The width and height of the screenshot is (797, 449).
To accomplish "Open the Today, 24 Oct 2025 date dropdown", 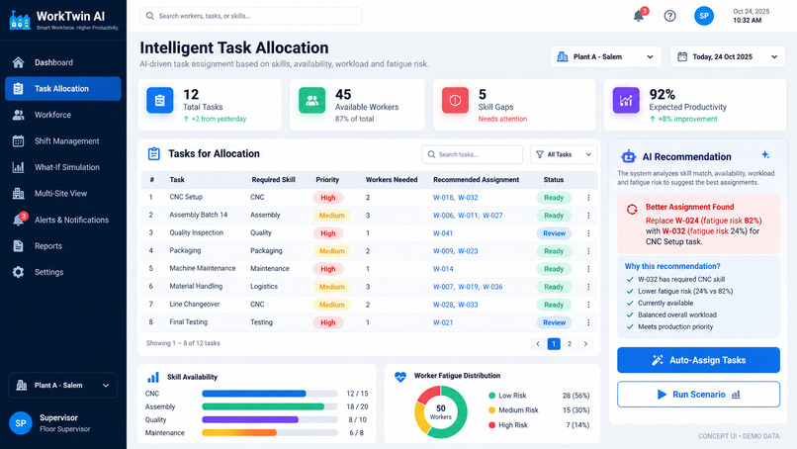I will point(728,56).
